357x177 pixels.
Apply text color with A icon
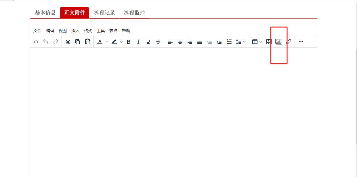point(100,42)
